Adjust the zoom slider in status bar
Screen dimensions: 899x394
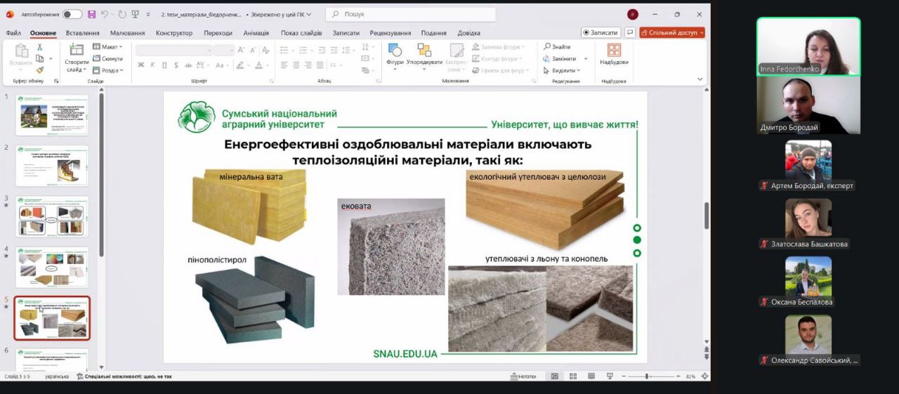coord(646,376)
